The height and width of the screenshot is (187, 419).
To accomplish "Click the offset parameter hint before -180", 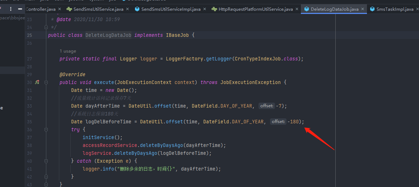I will [278, 122].
